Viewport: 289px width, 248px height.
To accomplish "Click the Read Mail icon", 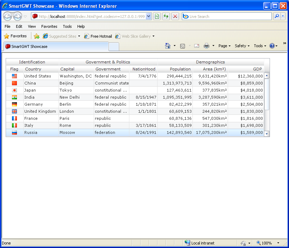I will pyautogui.click(x=197, y=46).
